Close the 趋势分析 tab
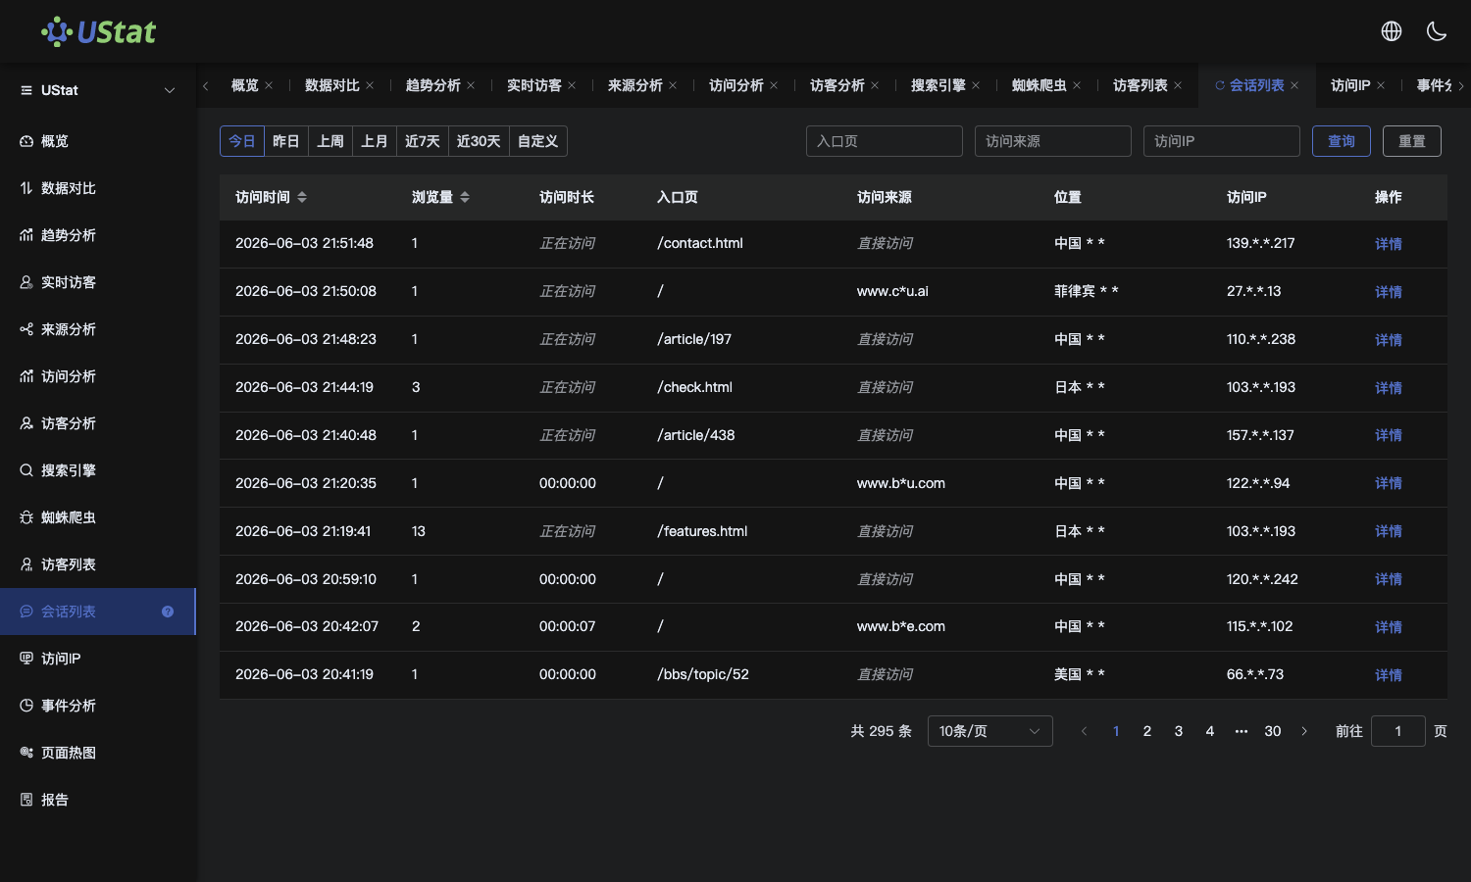 [471, 85]
